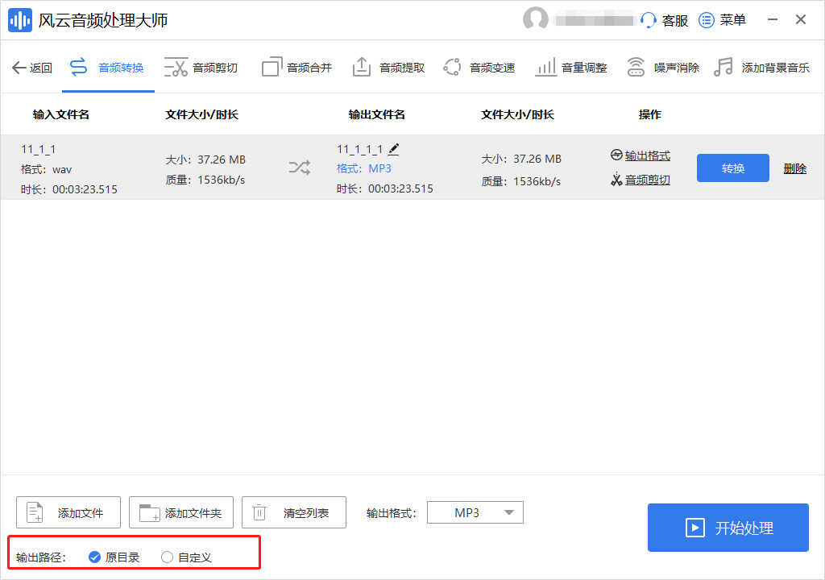Switch to the 音频剪切 tab
Screen dimensions: 825x580
201,68
